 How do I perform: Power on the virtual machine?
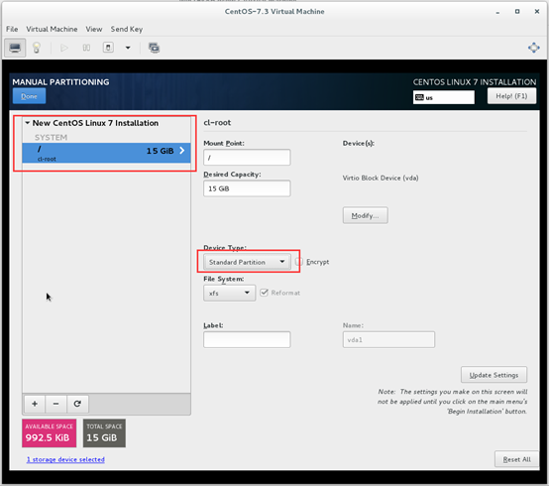point(64,48)
